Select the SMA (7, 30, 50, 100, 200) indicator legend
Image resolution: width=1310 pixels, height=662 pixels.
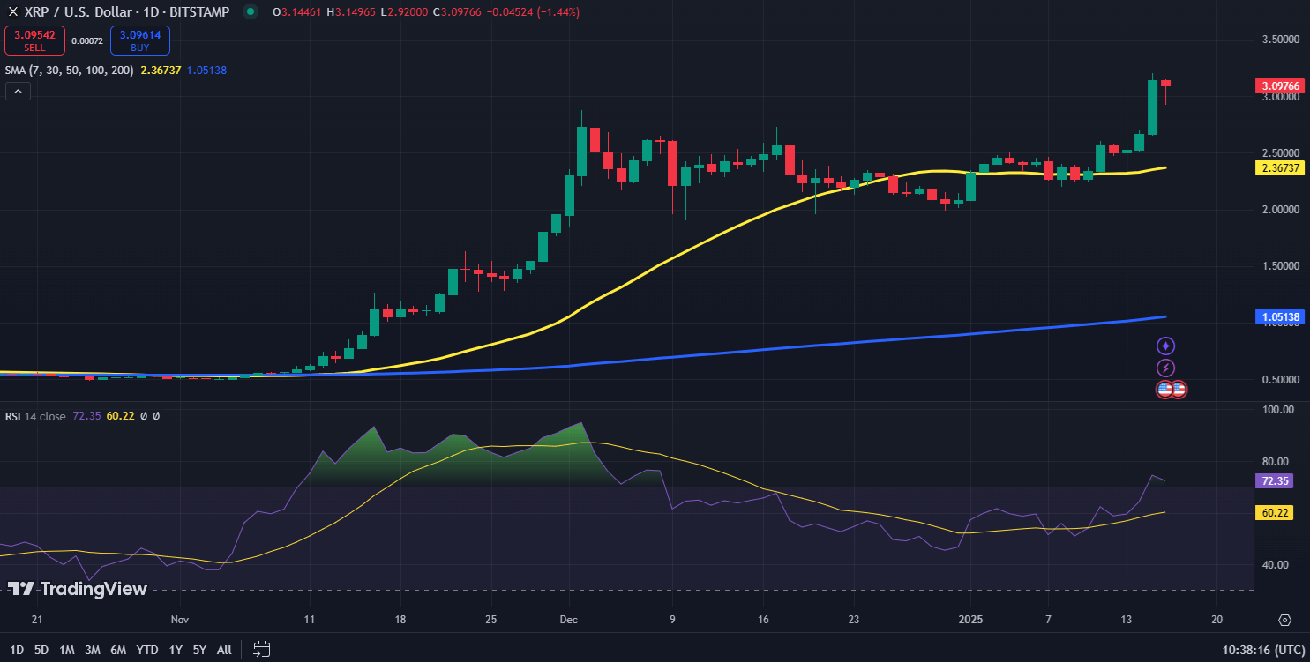coord(69,70)
